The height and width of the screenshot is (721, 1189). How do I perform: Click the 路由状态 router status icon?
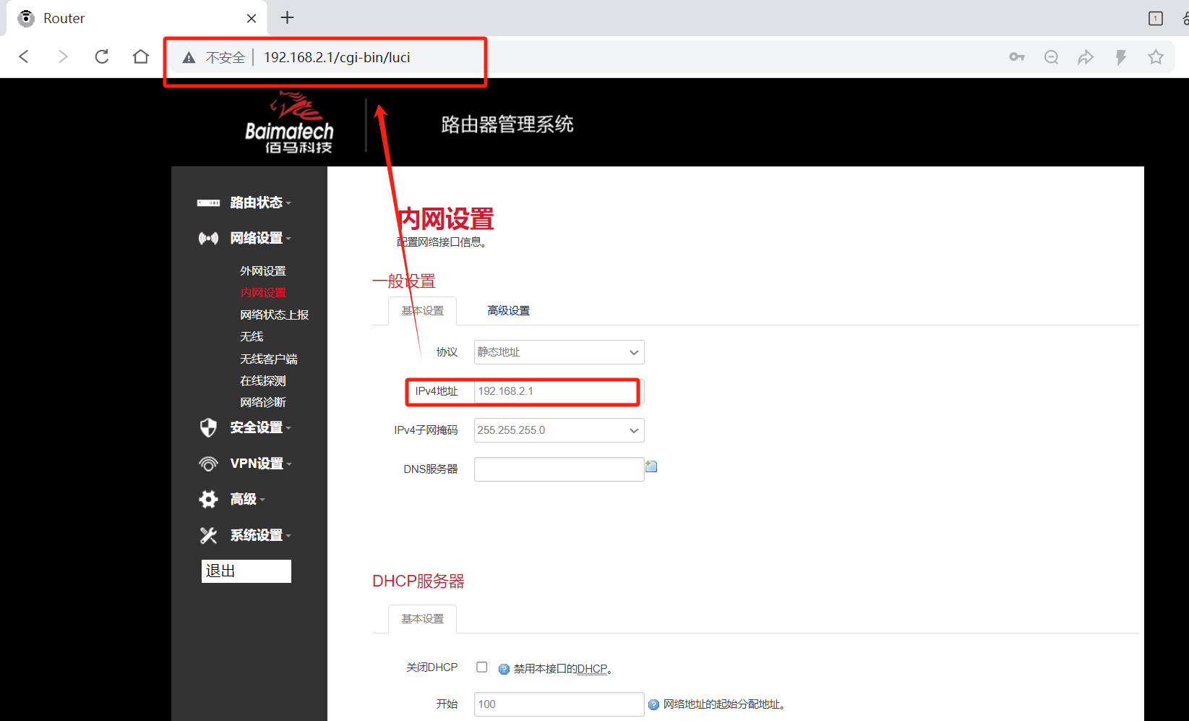coord(208,202)
